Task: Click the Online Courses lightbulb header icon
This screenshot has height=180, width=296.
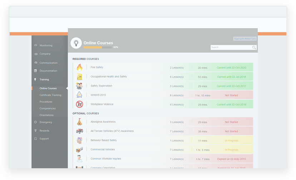Action: coord(76,43)
